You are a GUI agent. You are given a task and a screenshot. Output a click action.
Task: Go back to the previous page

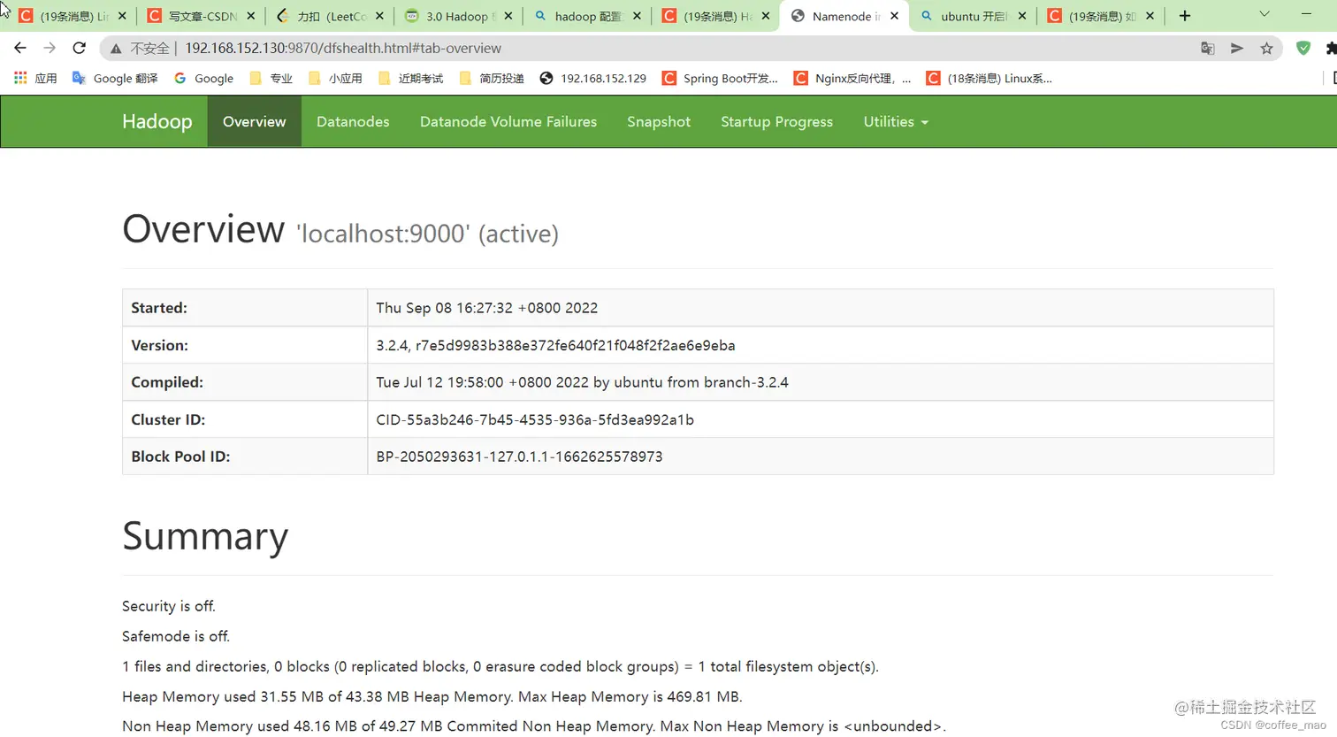20,48
